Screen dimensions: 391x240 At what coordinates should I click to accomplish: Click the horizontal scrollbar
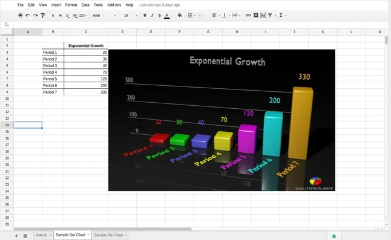(102, 229)
